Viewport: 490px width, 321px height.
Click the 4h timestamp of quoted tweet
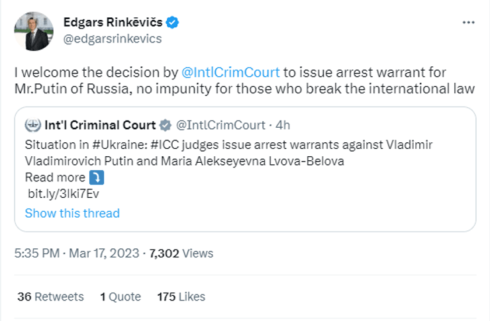282,125
